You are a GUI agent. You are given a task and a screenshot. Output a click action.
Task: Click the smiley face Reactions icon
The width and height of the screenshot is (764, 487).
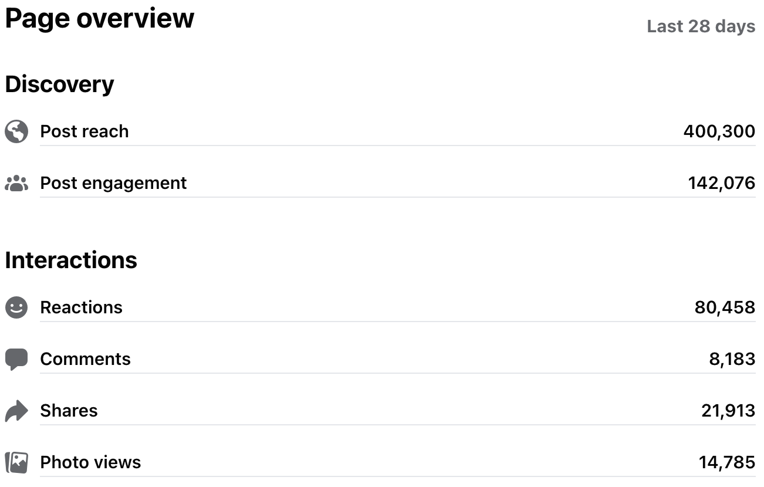click(x=16, y=307)
